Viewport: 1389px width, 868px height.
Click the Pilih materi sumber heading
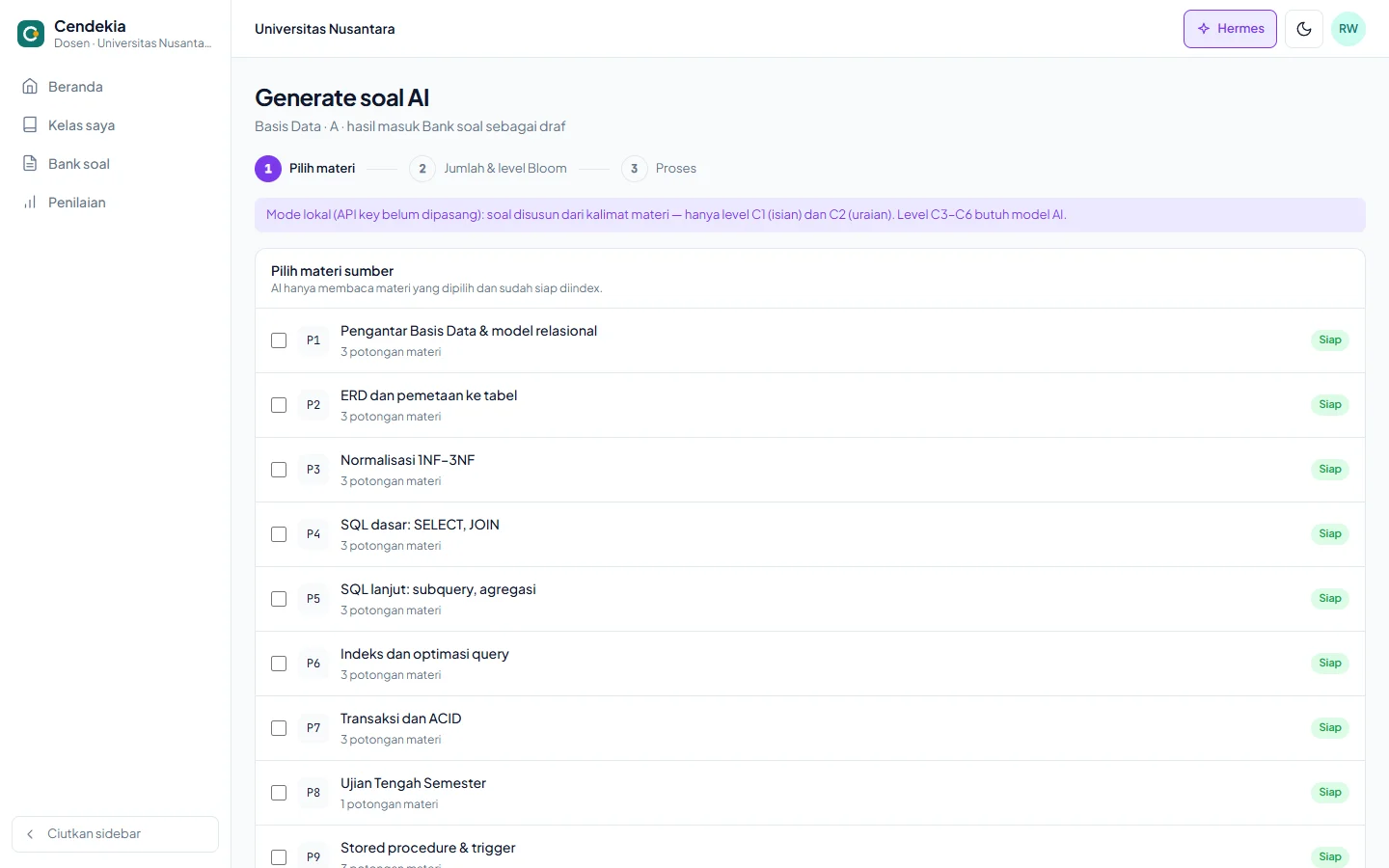[x=333, y=271]
